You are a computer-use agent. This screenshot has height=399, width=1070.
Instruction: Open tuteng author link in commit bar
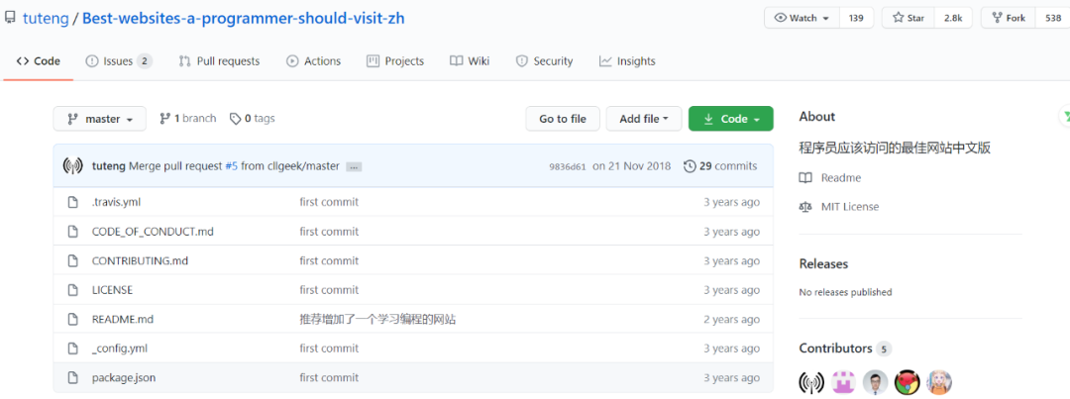click(109, 166)
